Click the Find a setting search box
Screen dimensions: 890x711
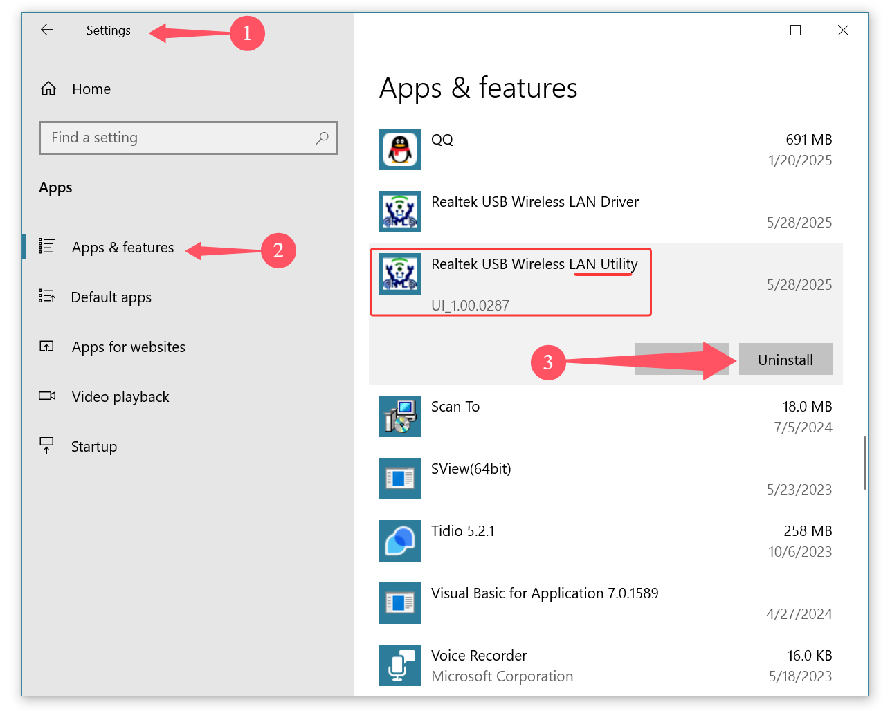tap(180, 138)
